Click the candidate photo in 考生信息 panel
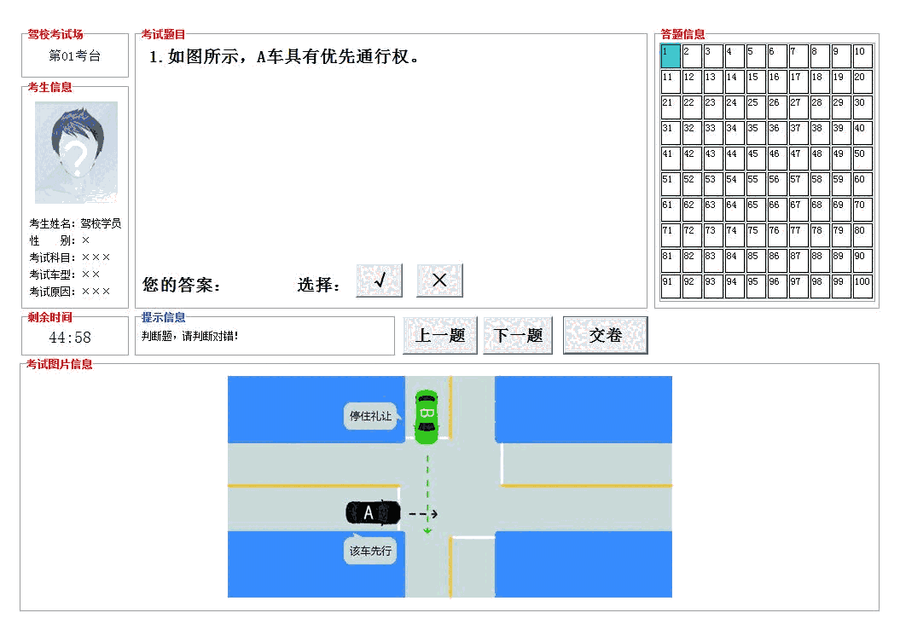Viewport: 900px width, 630px height. [75, 152]
